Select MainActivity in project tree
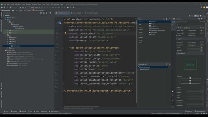The width and height of the screenshot is (208, 117). 19,29
